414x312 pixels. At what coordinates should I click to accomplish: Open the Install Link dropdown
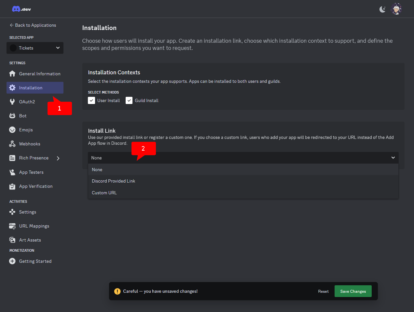(243, 158)
